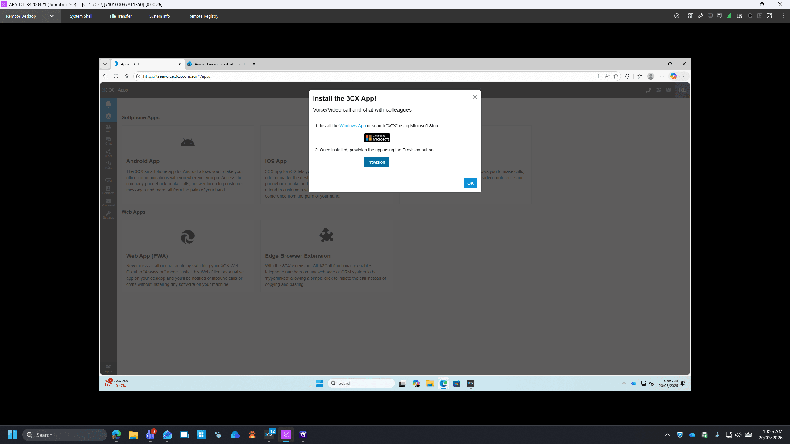This screenshot has width=790, height=444.
Task: Switch to the Animal Emergency Australia browser tab
Action: tap(222, 64)
